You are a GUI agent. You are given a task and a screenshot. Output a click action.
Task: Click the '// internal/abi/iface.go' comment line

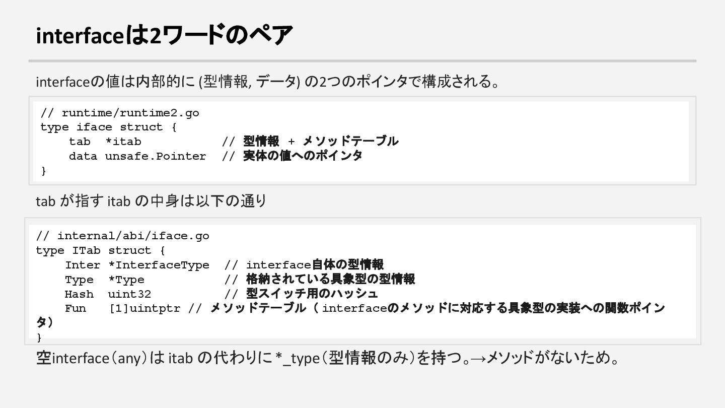[x=123, y=236]
